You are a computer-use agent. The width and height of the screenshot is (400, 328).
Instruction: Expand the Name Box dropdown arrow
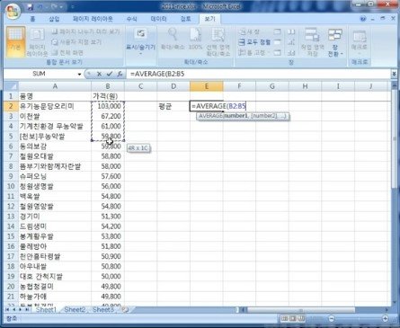[79, 74]
